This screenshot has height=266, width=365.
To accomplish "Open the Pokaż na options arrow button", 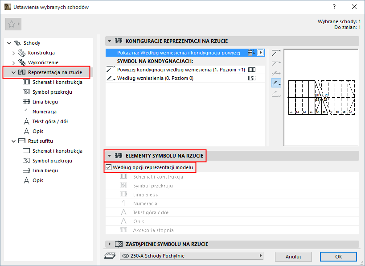I will 261,53.
